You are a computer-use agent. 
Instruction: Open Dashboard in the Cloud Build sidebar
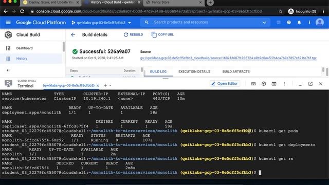[x=24, y=48]
